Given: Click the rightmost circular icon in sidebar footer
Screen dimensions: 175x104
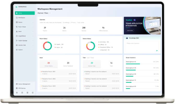Looking at the screenshot, I should [33, 93].
